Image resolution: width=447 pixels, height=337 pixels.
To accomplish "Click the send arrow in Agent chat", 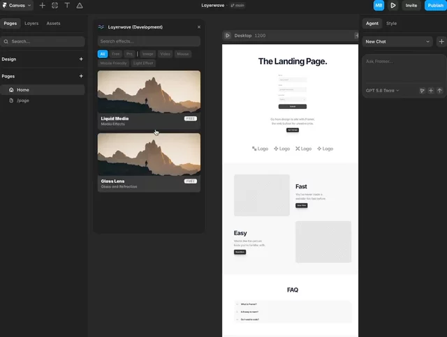I will [x=439, y=91].
